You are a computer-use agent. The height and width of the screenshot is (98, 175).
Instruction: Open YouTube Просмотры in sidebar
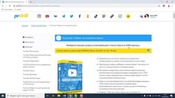pos(31,51)
